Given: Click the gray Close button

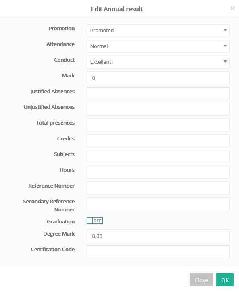Looking at the screenshot, I should (201, 280).
